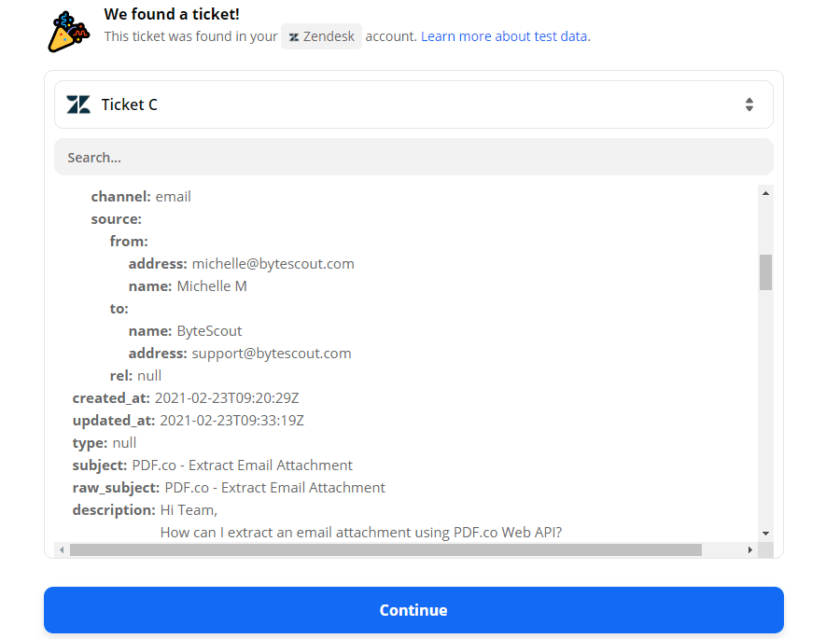Click the Zendesk logo in Ticket C selector
The image size is (826, 639).
78,104
